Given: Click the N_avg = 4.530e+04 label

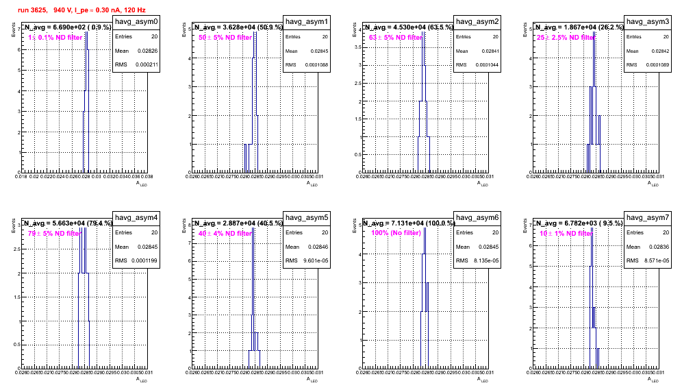Looking at the screenshot, I should click(x=409, y=27).
